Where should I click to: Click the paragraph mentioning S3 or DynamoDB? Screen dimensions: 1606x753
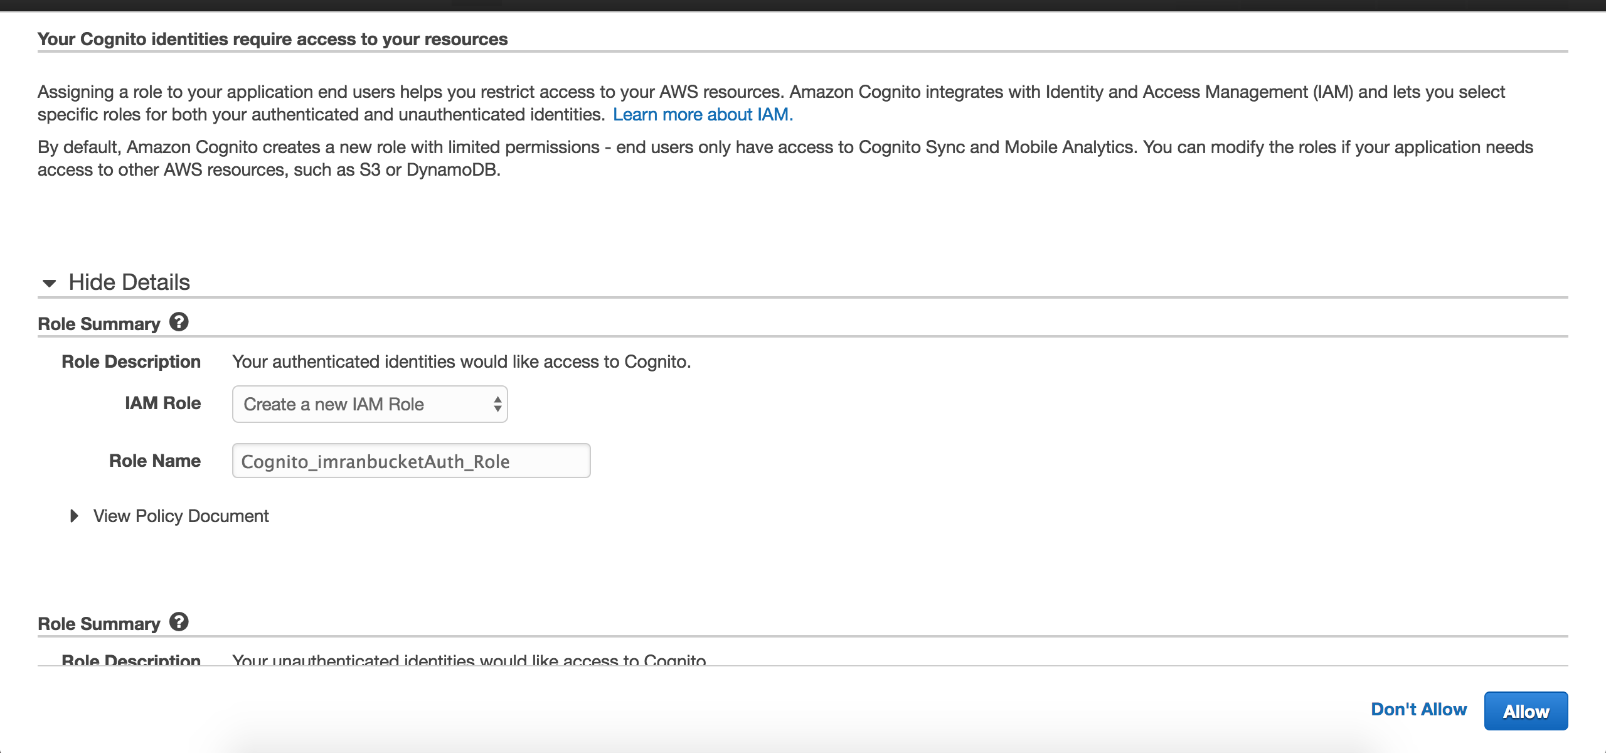784,158
